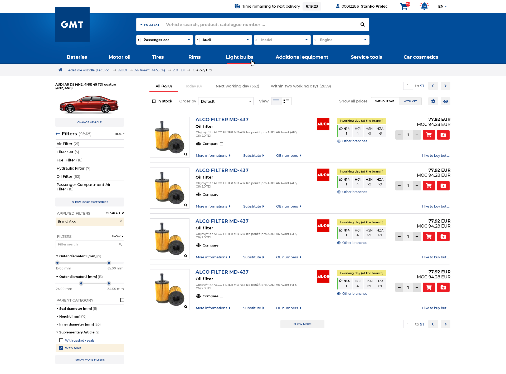Image resolution: width=506 pixels, height=374 pixels.
Task: Increase quantity of first product
Action: click(x=417, y=135)
